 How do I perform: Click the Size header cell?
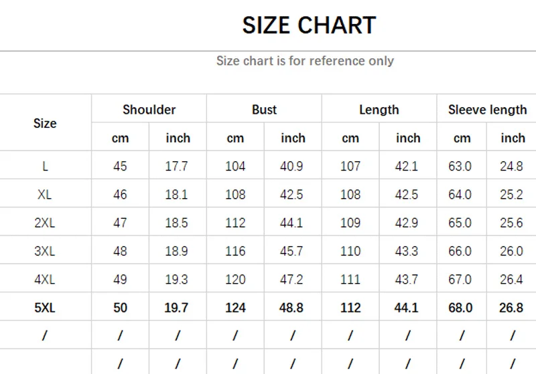coord(45,124)
